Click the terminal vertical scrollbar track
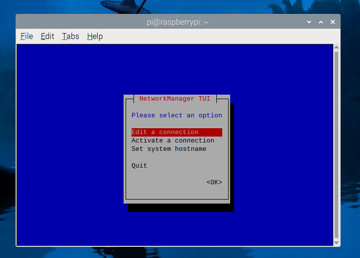360x258 pixels. pos(337,145)
